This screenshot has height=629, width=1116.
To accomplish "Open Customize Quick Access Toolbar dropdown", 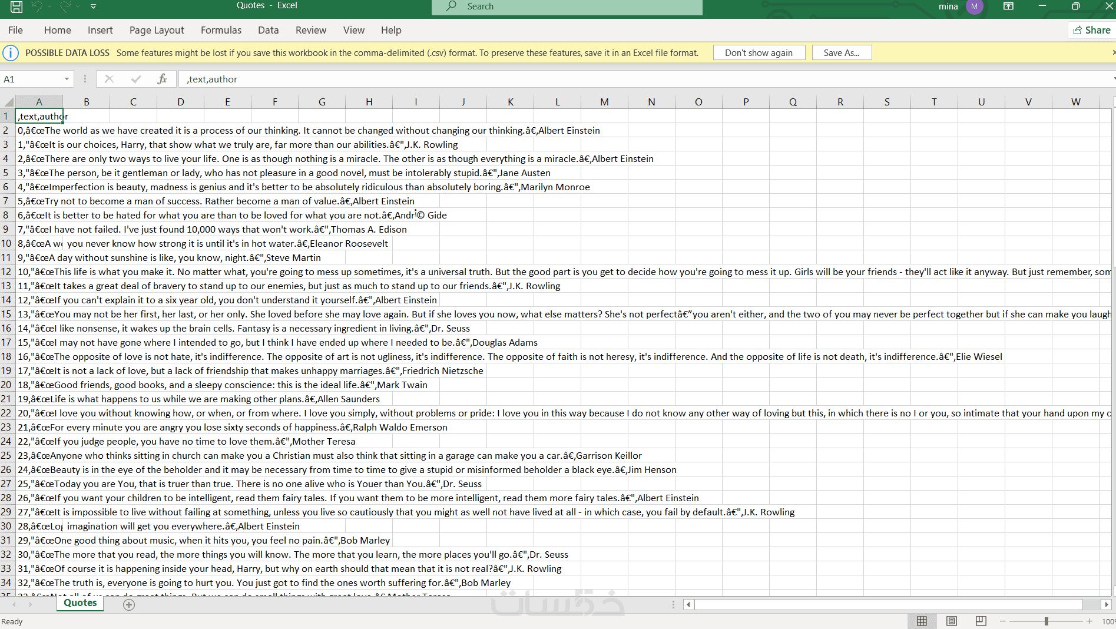I will click(x=93, y=6).
